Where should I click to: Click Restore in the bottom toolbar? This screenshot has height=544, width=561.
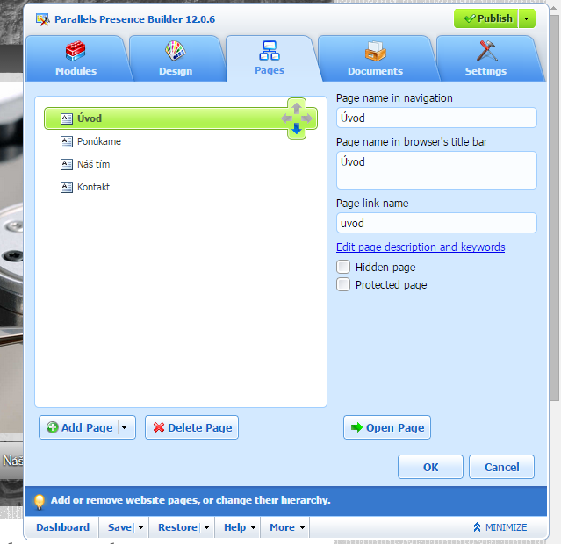pyautogui.click(x=178, y=527)
